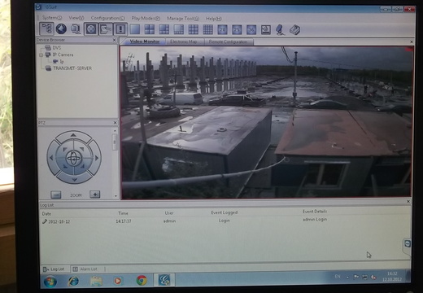
Task: Collapse the IP Camera tree node
Action: 41,55
